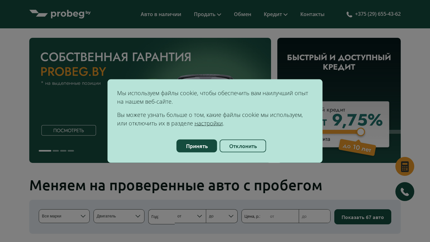Viewport: 430px width, 242px height.
Task: Open the year 'до' dropdown
Action: tap(222, 216)
